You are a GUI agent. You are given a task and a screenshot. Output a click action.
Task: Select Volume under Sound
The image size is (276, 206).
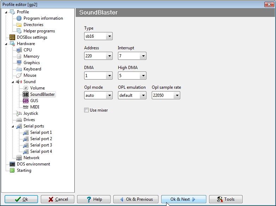[37, 88]
